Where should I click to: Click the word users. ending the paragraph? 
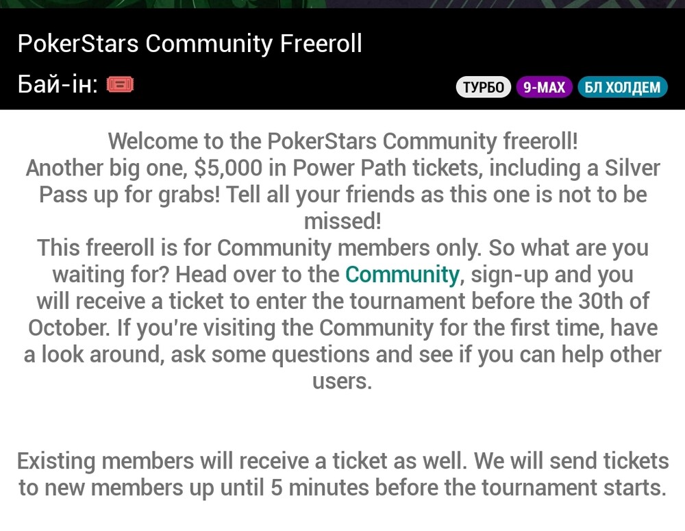click(342, 381)
